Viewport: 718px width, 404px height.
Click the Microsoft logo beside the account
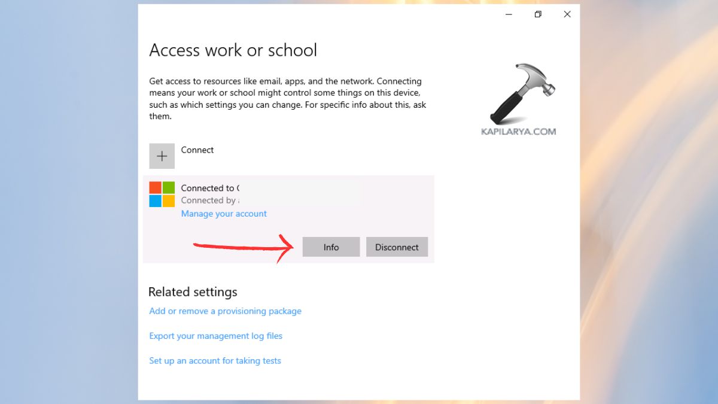162,194
